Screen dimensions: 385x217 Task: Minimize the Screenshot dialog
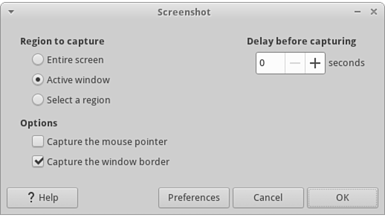(x=356, y=12)
